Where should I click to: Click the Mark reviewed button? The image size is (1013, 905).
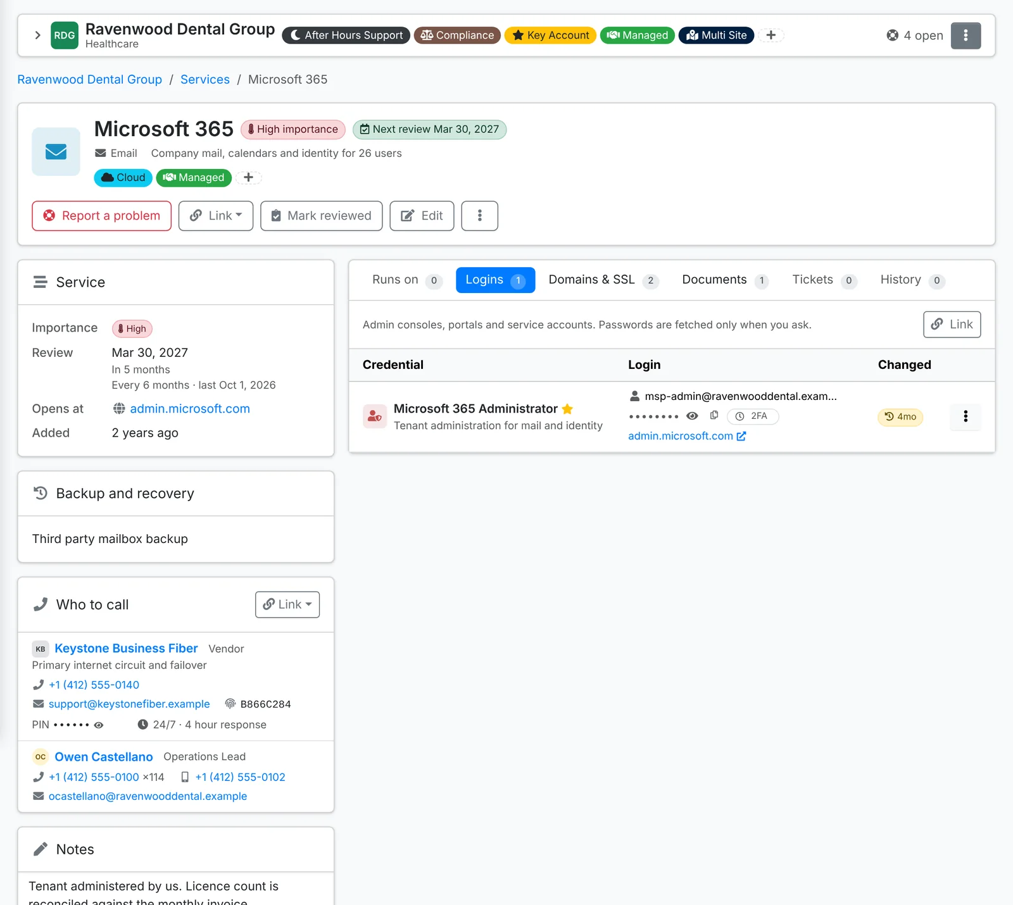click(x=322, y=216)
